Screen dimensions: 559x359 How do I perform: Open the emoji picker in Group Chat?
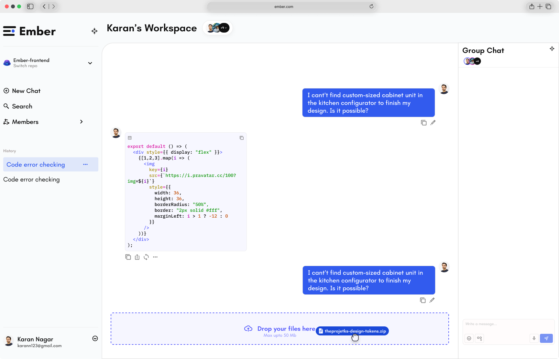(x=469, y=338)
